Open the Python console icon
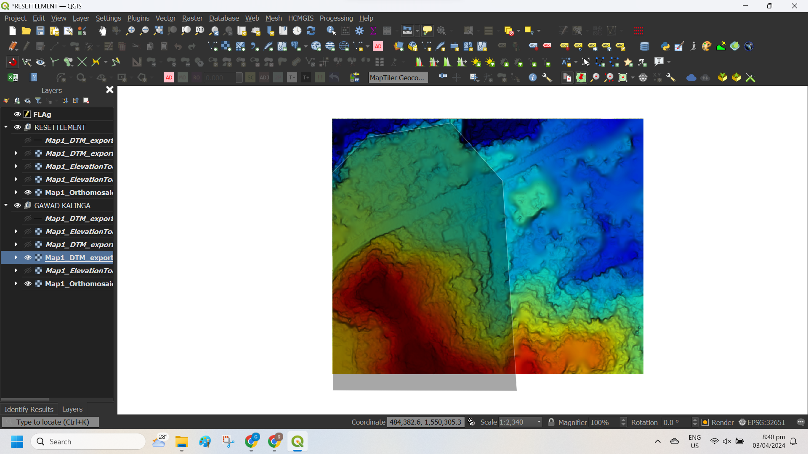This screenshot has width=808, height=454. (665, 46)
